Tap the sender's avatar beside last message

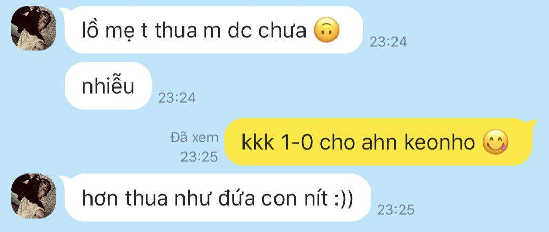pyautogui.click(x=34, y=196)
